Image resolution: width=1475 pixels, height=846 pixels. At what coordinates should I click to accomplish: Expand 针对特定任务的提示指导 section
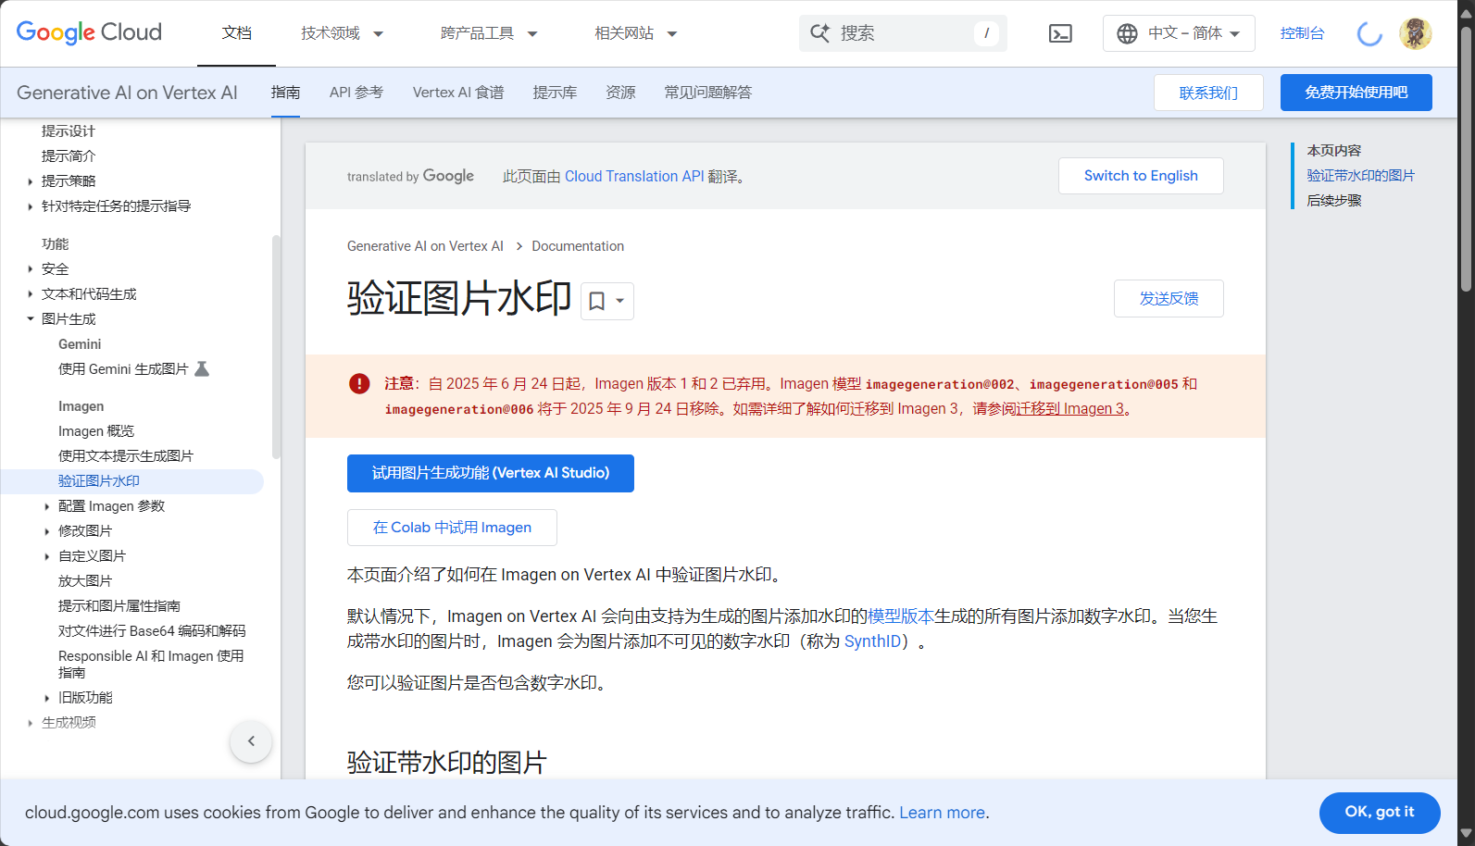point(31,206)
